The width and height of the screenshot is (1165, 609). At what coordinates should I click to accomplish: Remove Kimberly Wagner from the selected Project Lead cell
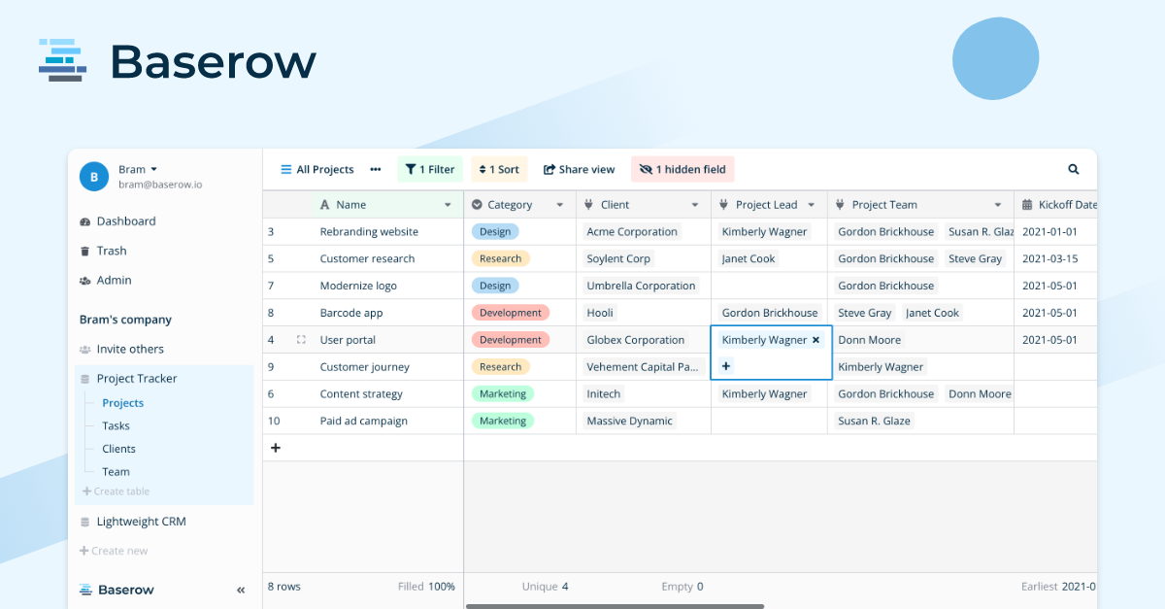pos(815,339)
